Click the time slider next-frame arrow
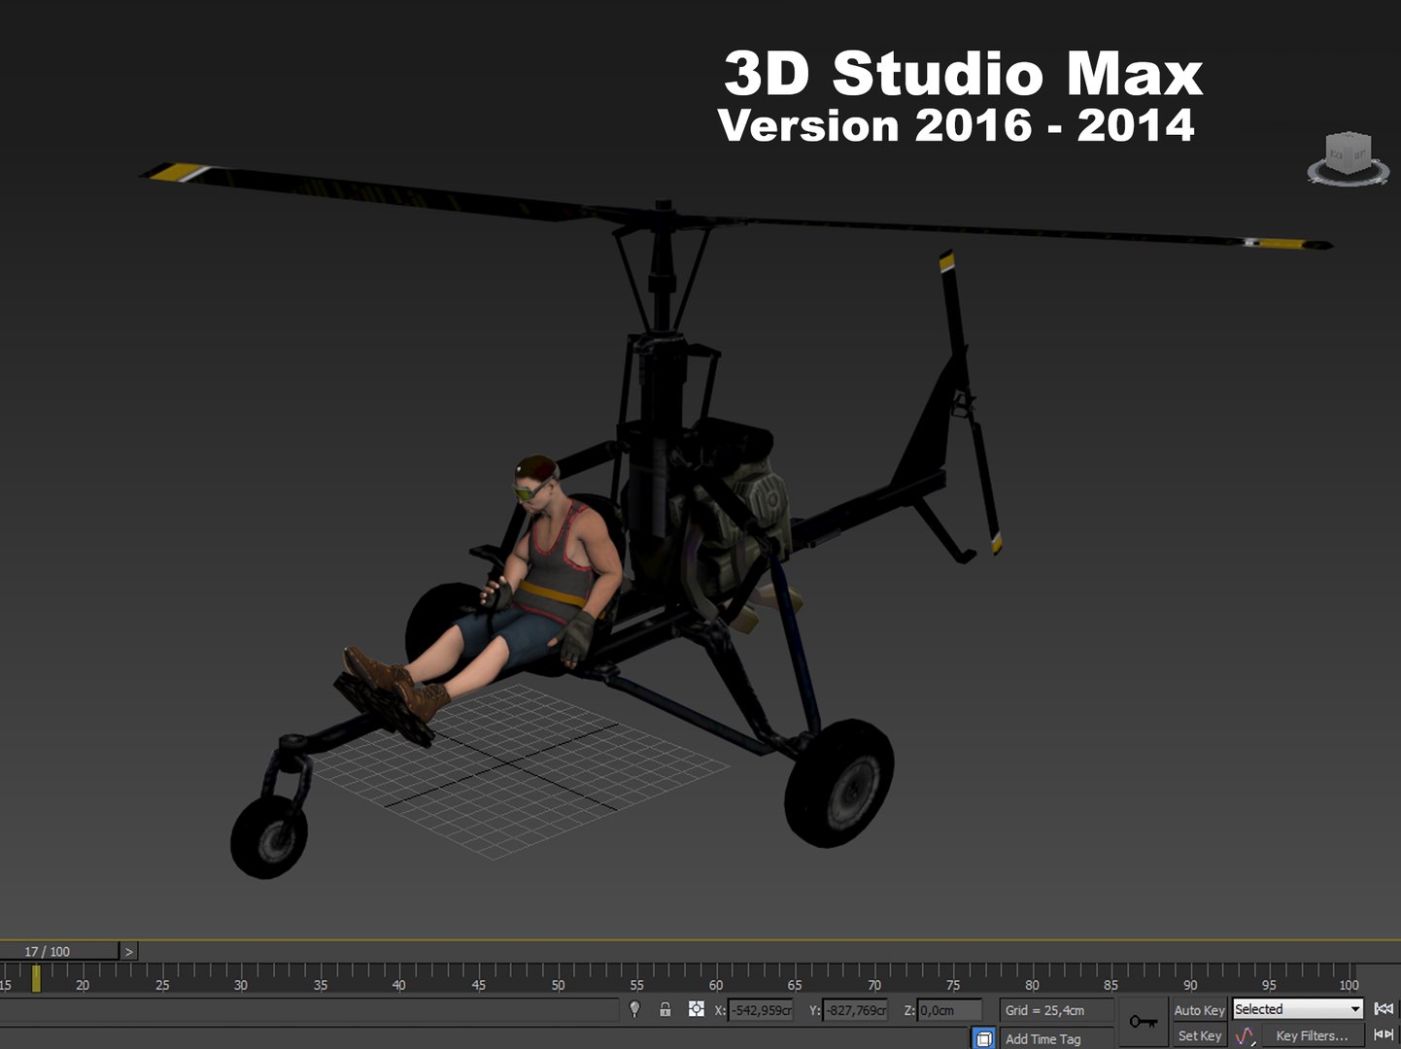The height and width of the screenshot is (1049, 1401). [129, 952]
